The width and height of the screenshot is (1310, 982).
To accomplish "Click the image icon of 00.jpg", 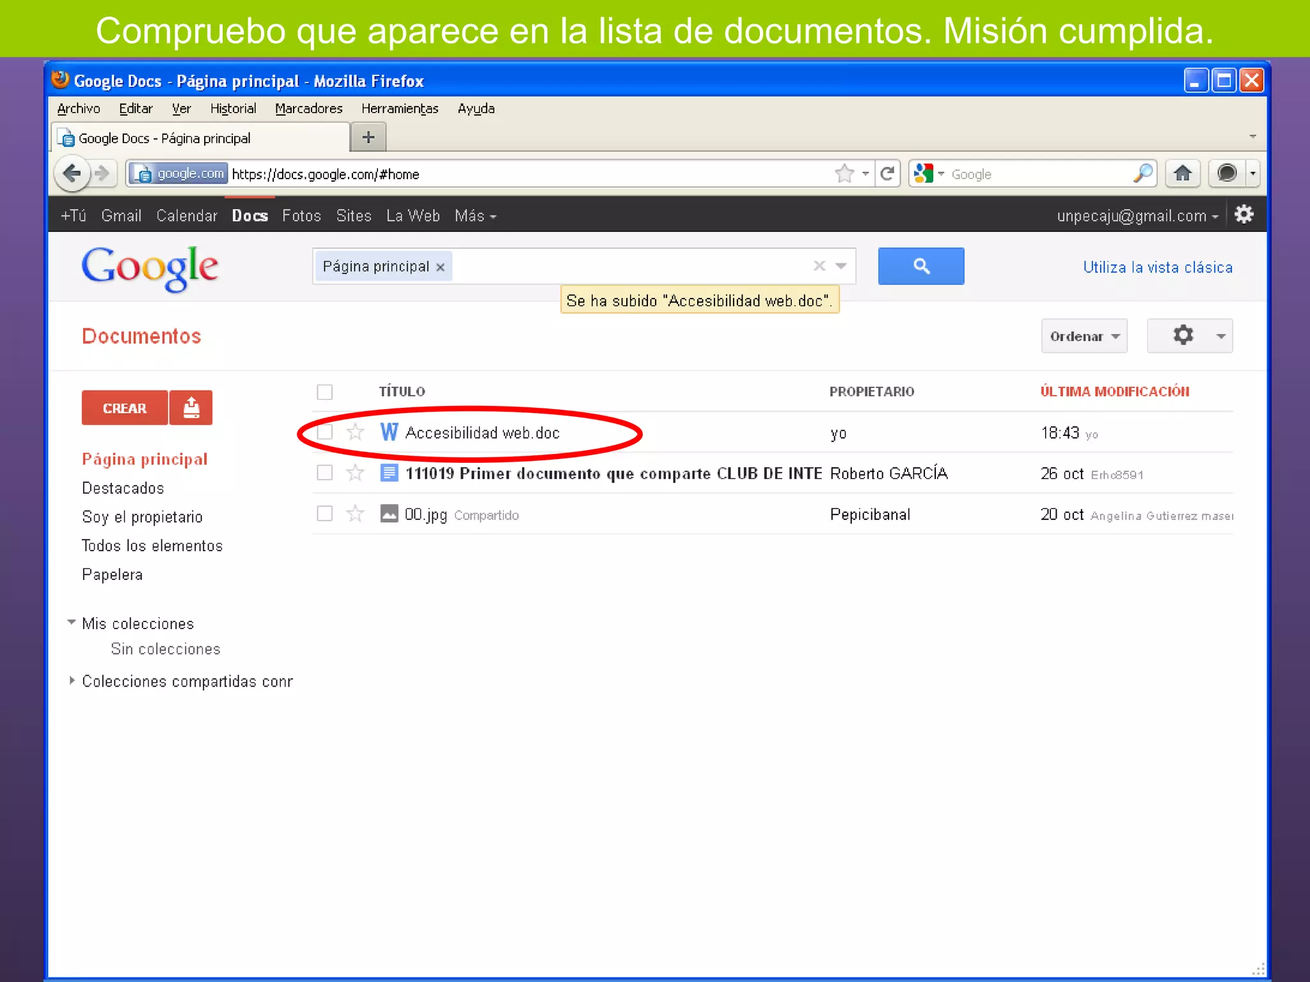I will point(389,513).
